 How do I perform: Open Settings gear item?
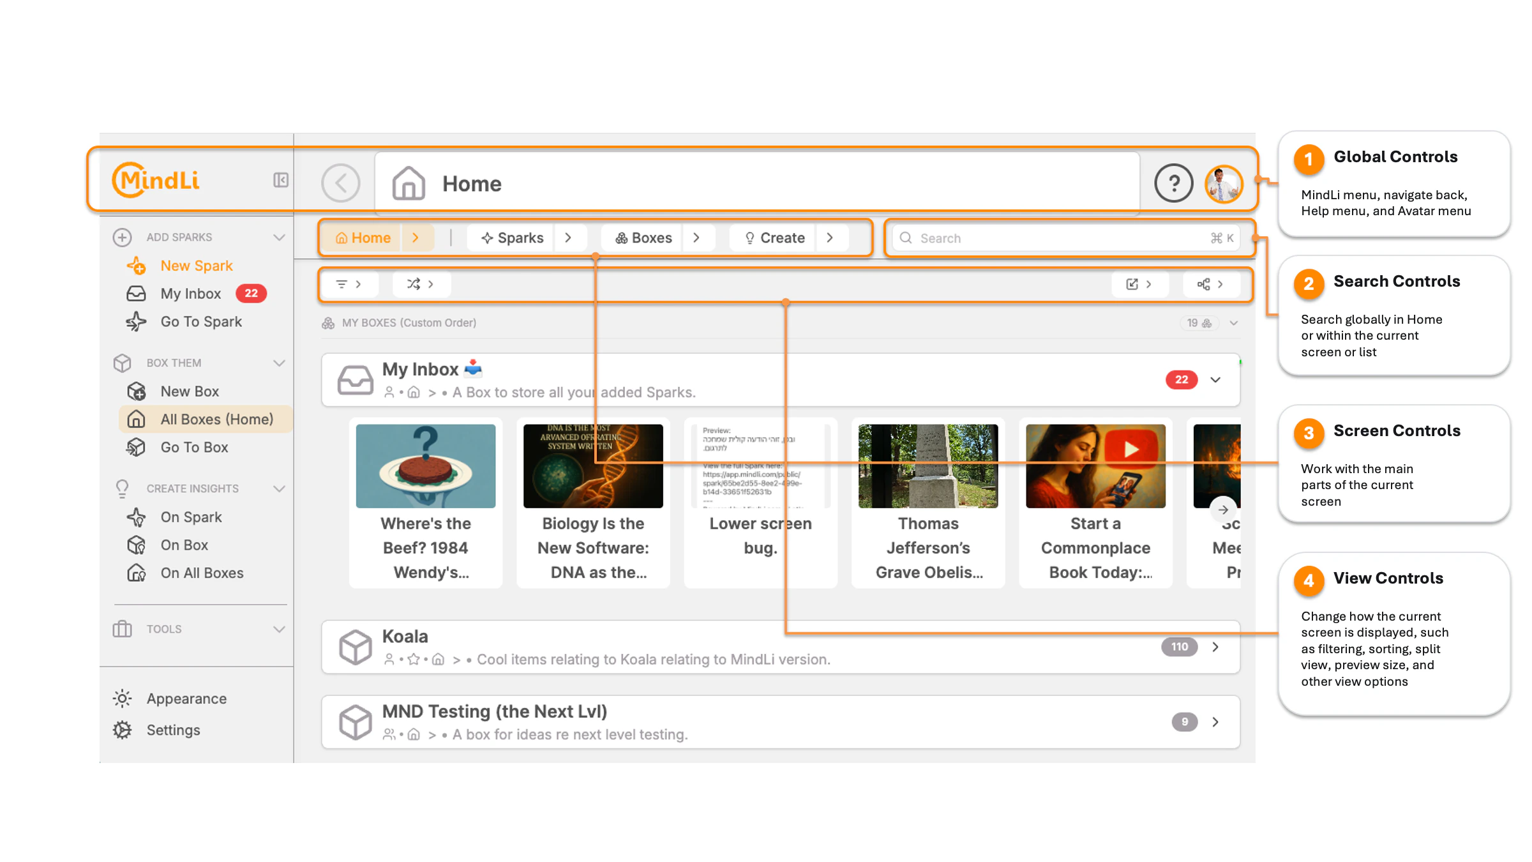pyautogui.click(x=173, y=730)
